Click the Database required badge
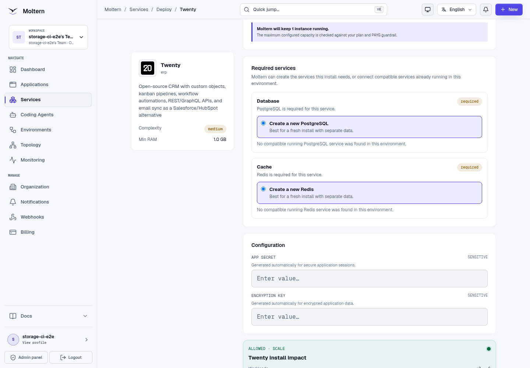The image size is (530, 368). (x=470, y=102)
